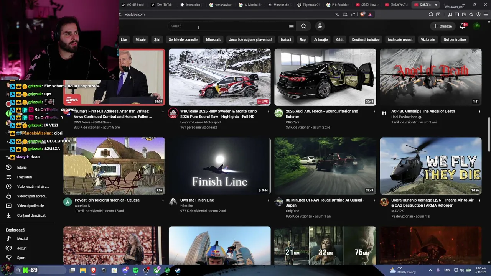This screenshot has width=491, height=276.
Task: Open options menu of Povesti din folclorul maghiar
Action: coord(163,200)
